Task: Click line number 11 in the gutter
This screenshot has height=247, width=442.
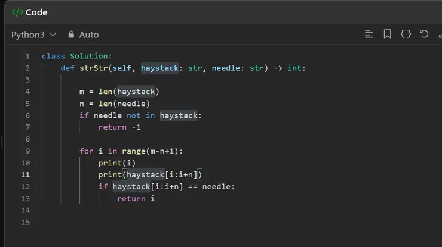Action: click(25, 174)
